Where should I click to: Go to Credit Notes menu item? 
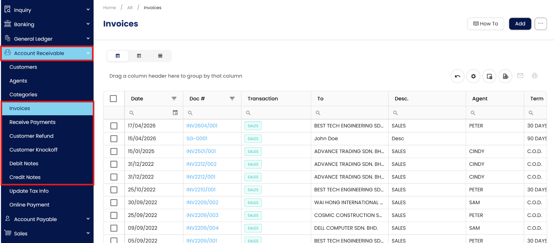point(25,177)
